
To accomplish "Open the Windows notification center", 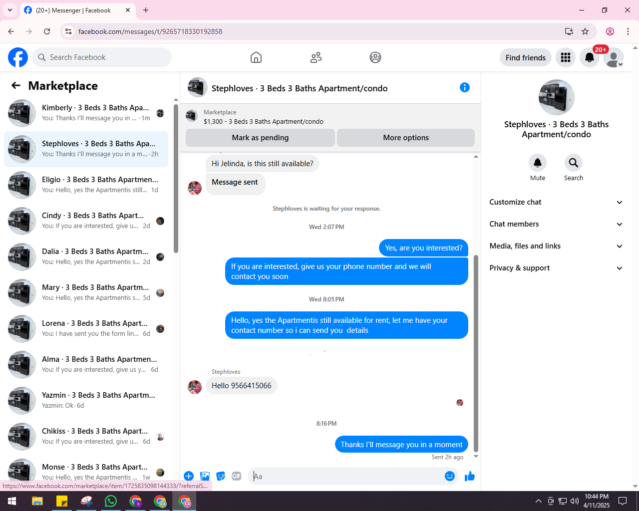I will [x=623, y=501].
